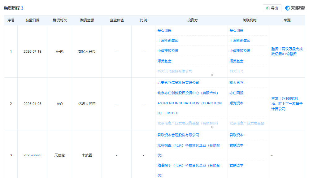The image size is (309, 178).
Task: Open investor 君联资本管理股份有限公司
Action: (x=178, y=135)
